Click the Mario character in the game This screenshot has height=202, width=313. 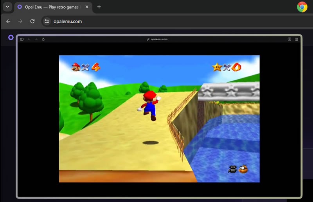tap(149, 106)
